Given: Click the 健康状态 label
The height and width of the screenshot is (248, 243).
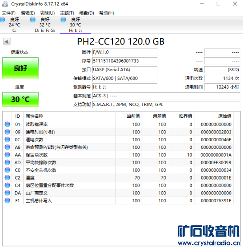Looking at the screenshot, I should click(20, 52).
